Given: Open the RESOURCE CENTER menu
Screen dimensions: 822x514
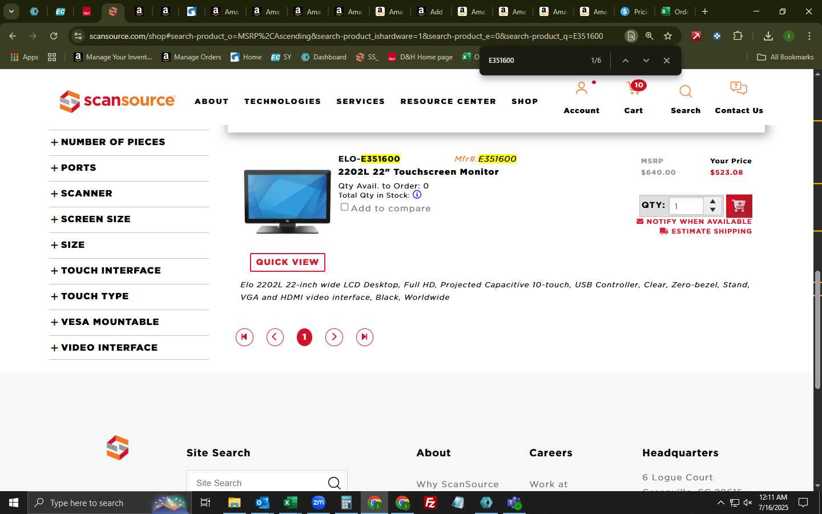Looking at the screenshot, I should [448, 102].
